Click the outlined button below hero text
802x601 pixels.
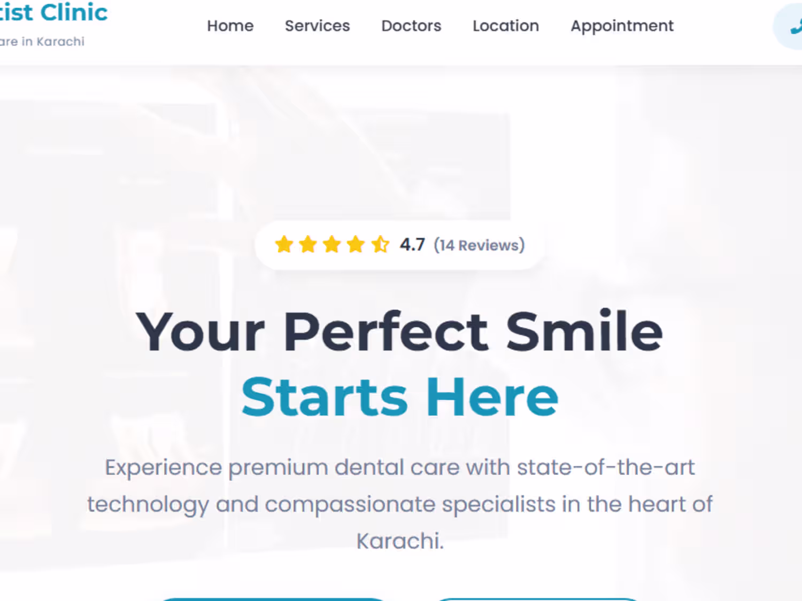point(538,599)
